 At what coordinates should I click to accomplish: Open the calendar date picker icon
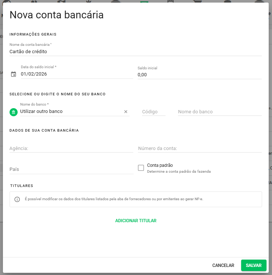click(x=14, y=74)
